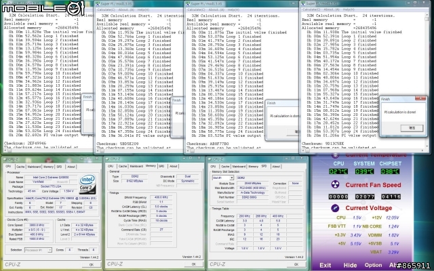
Task: Expand the Processor #1 selection dropdown
Action: click(50, 250)
